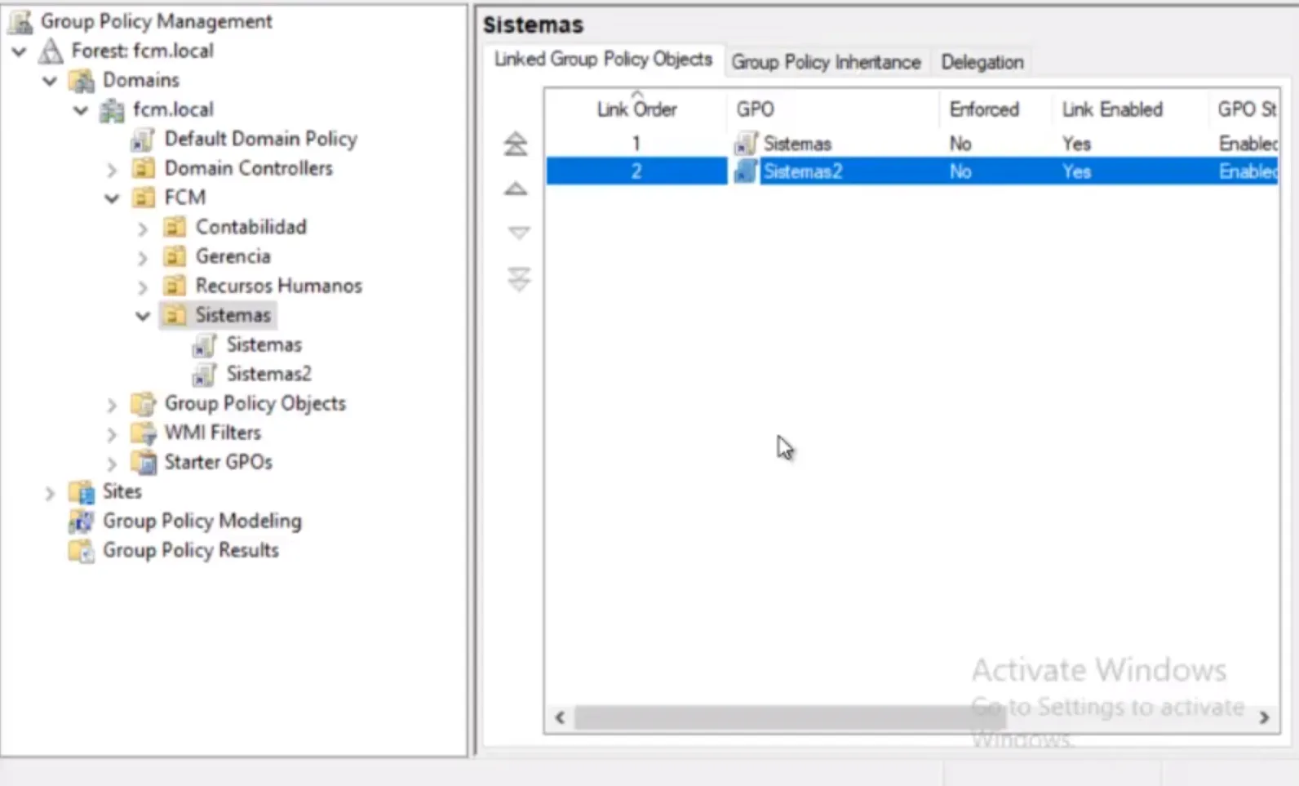Viewport: 1299px width, 786px height.
Task: Click the move link to top arrow icon
Action: tap(516, 144)
